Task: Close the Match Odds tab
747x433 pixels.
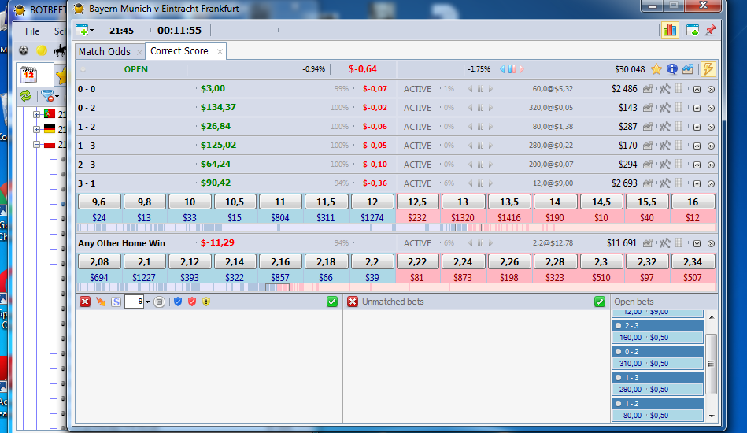Action: pos(139,52)
